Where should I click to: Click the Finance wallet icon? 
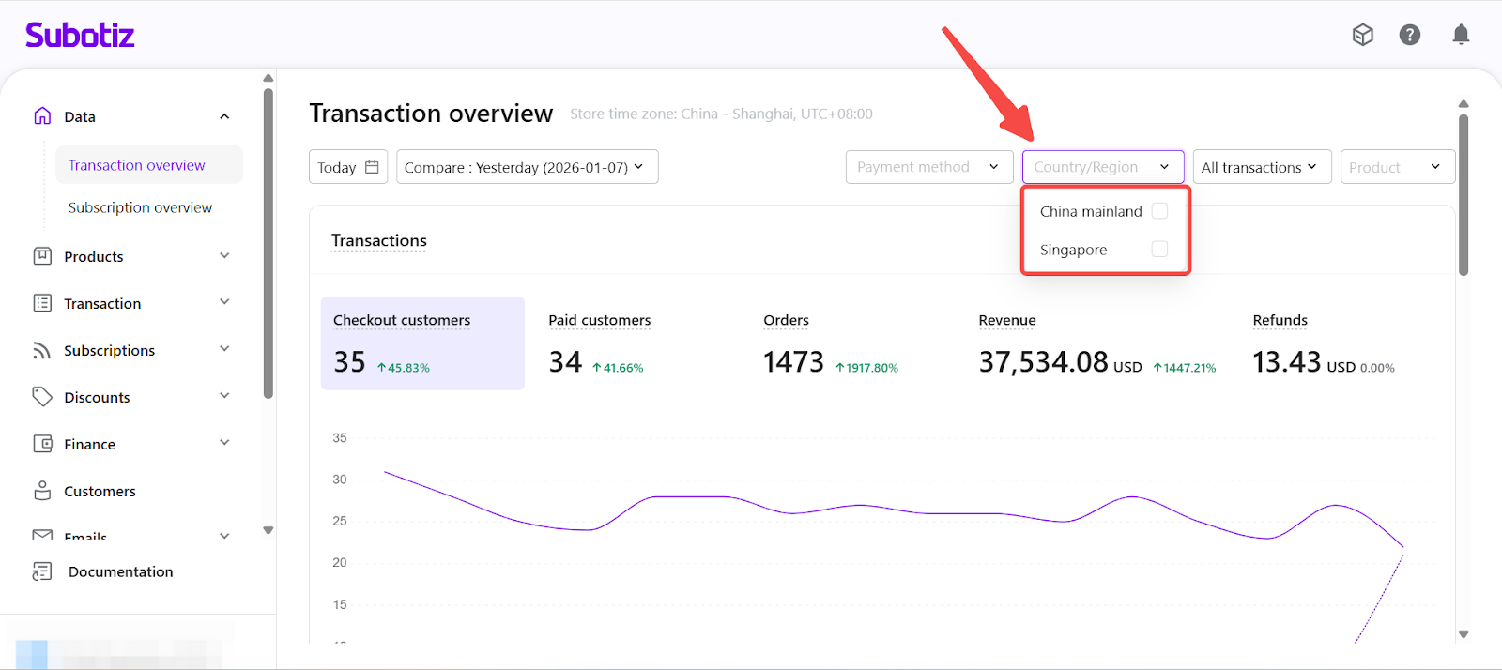tap(42, 444)
